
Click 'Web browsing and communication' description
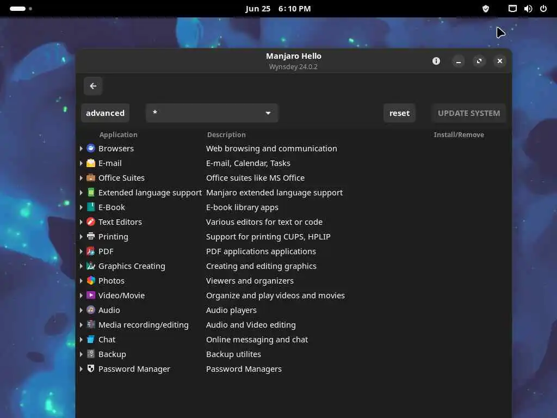tap(271, 149)
